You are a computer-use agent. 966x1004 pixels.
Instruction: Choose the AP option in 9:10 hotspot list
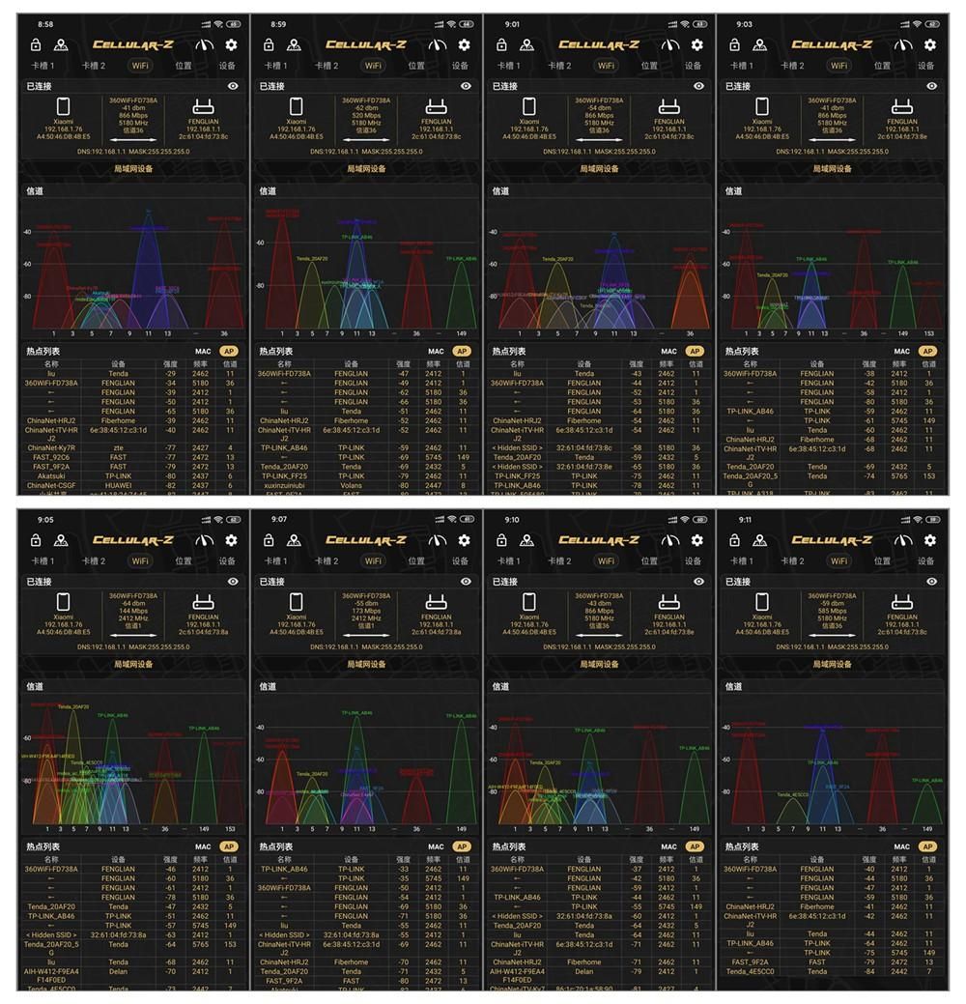coord(695,847)
